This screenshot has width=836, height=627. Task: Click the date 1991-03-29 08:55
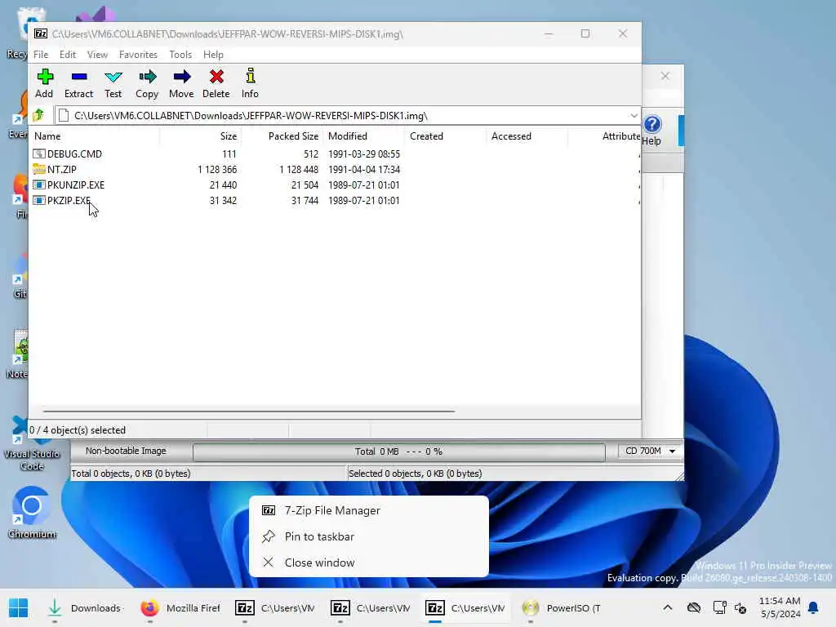[x=364, y=154]
